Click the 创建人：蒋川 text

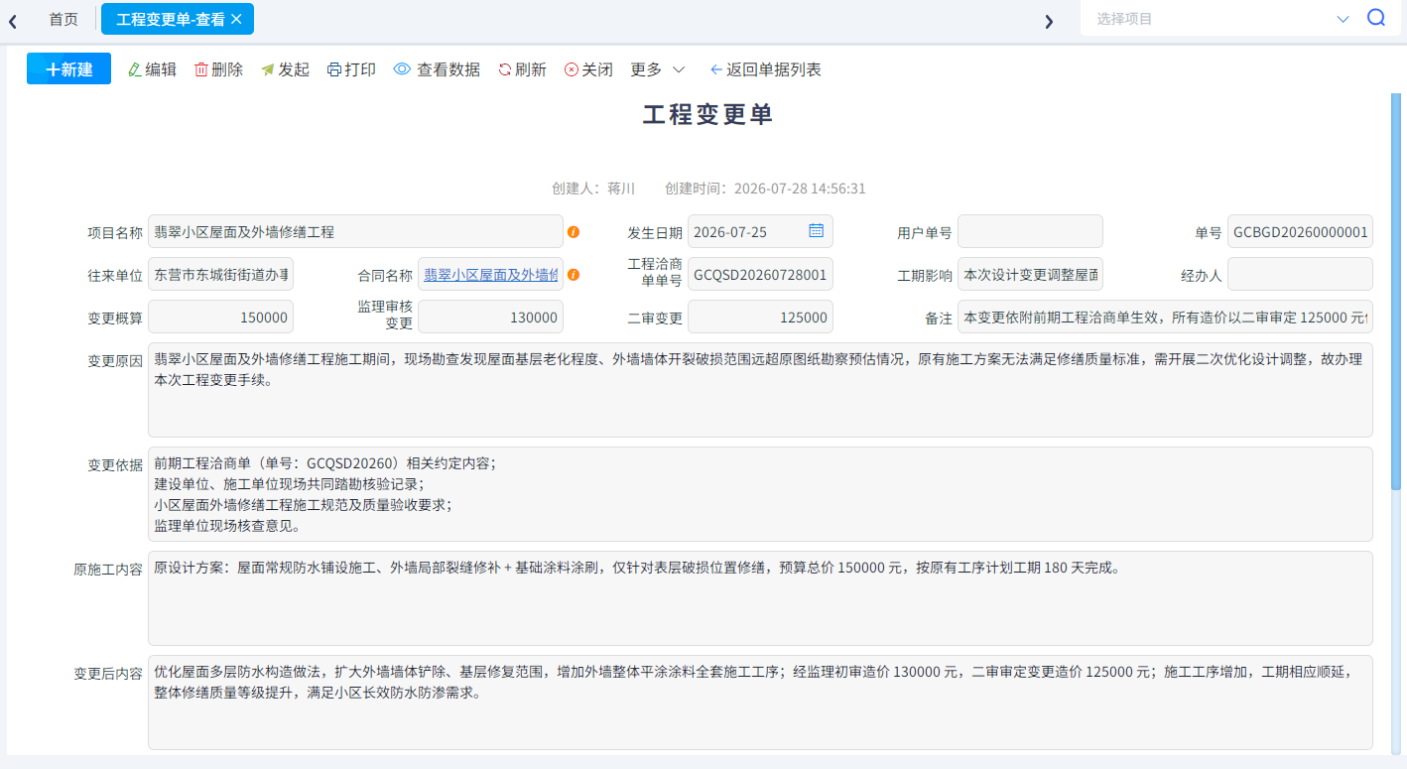coord(593,189)
